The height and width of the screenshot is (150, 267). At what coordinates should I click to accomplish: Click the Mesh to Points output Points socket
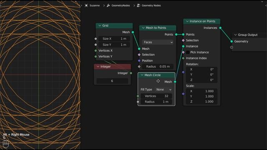tap(176, 35)
